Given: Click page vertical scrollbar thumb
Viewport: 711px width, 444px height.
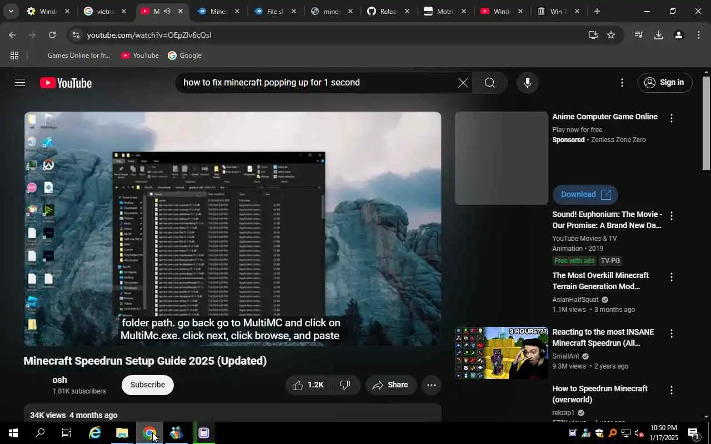Looking at the screenshot, I should (x=706, y=123).
